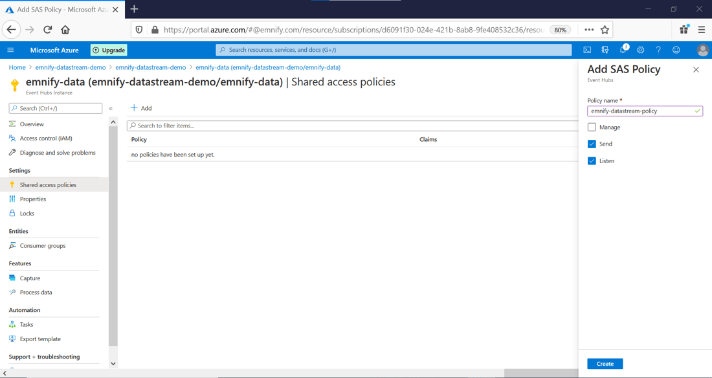Viewport: 712px width, 378px height.
Task: Reload the page in the browser
Action: click(x=48, y=30)
